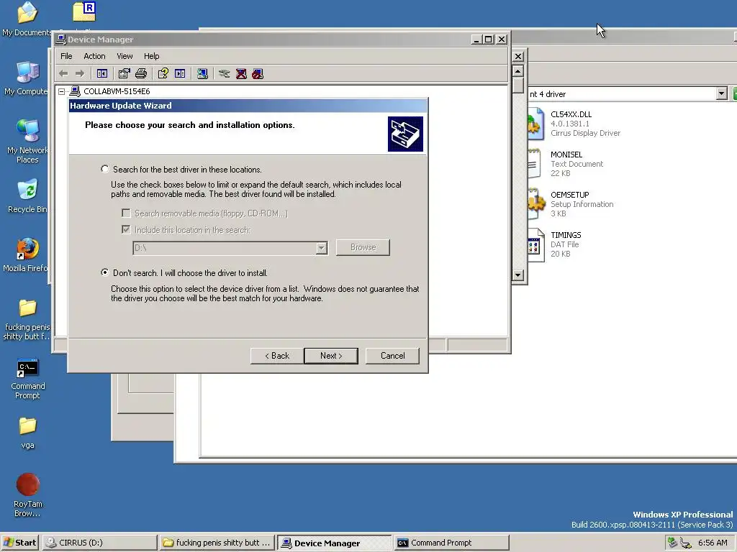The image size is (737, 552).
Task: Click the Uninstall device toolbar icon (red X)
Action: [241, 74]
